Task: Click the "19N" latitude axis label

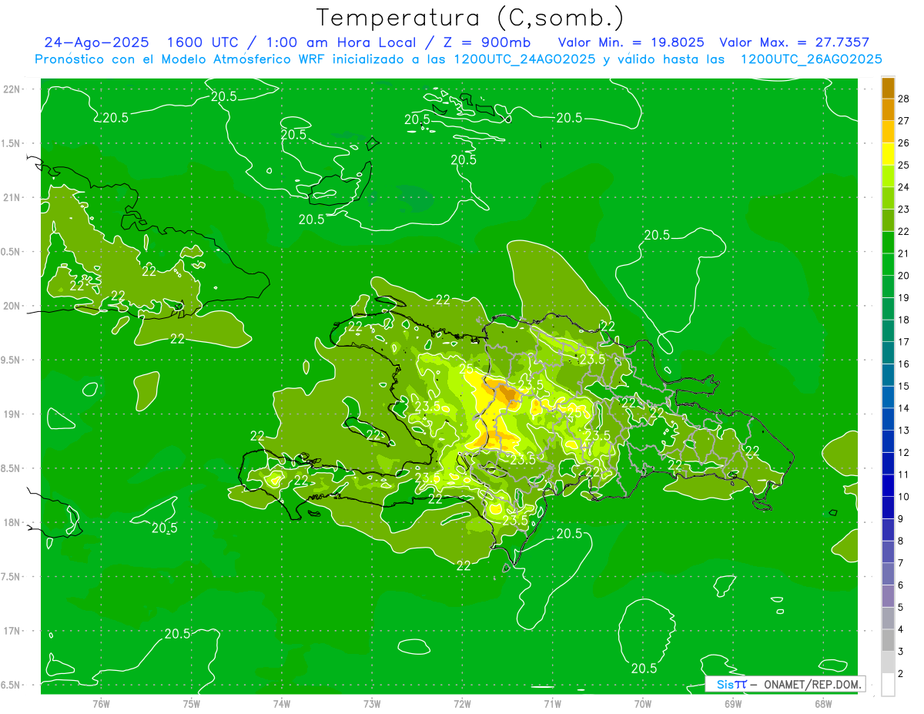Action: pyautogui.click(x=12, y=414)
